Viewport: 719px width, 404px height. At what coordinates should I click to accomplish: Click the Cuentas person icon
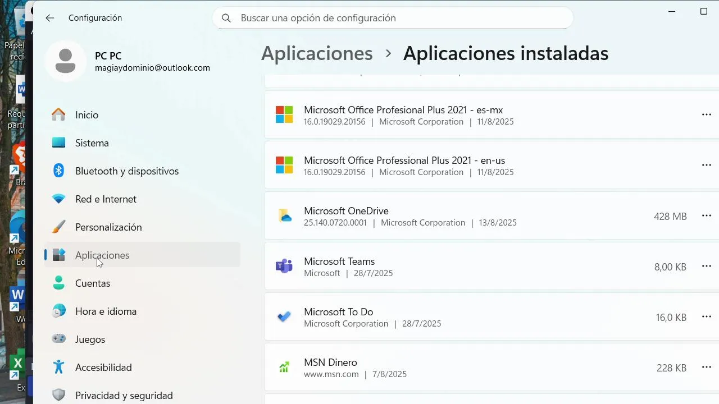(x=58, y=283)
